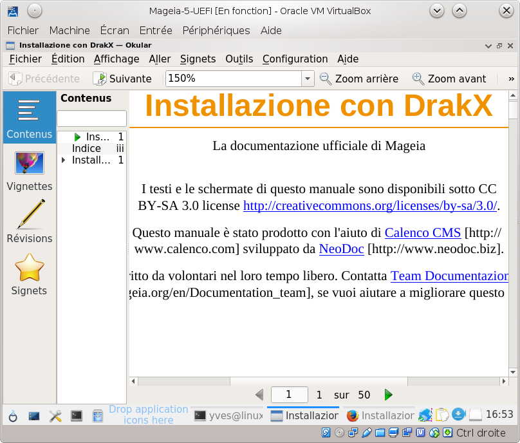This screenshot has width=520, height=443.
Task: Click the VirtualBox optical disc status icon
Action: [339, 433]
